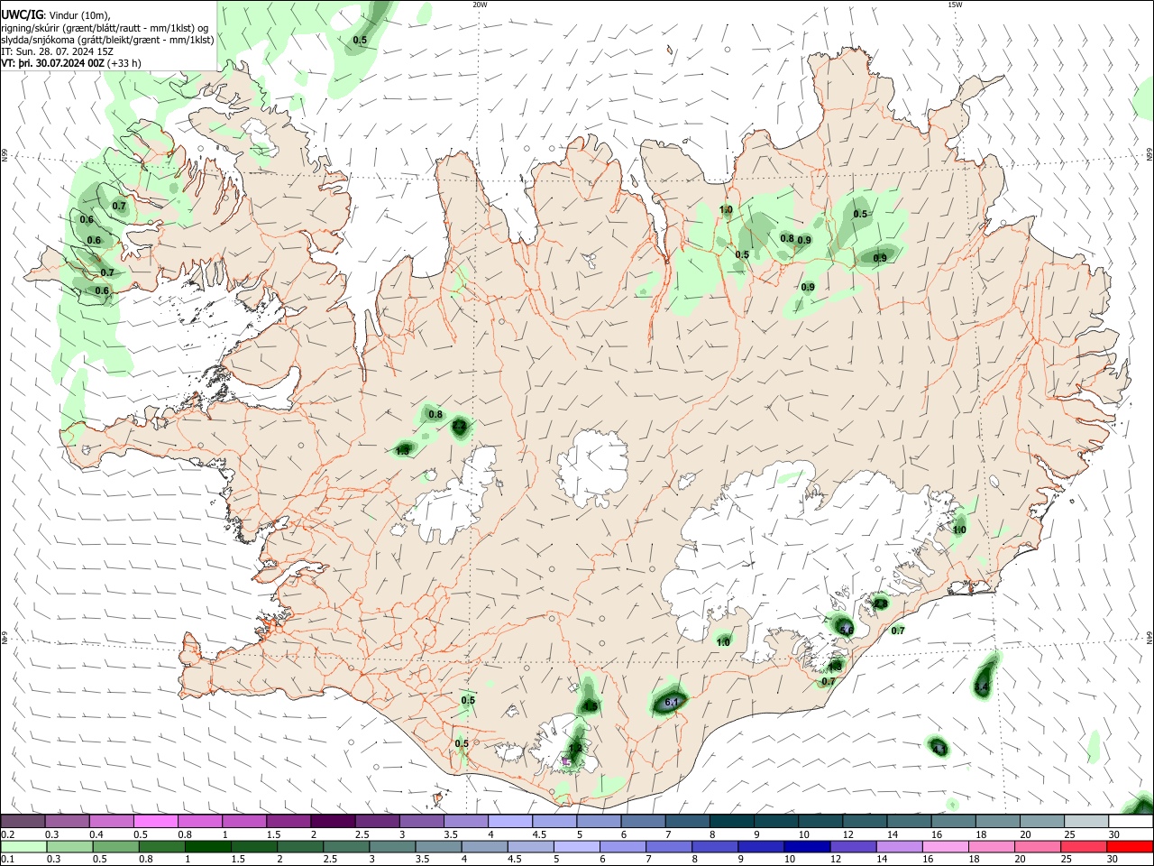This screenshot has width=1154, height=866.
Task: Select the deep blue bottom-row swatch between 10 and 12
Action: pos(808,846)
